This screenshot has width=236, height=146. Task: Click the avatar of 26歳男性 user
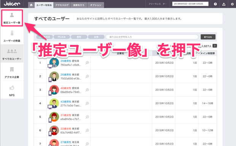pyautogui.click(x=54, y=76)
